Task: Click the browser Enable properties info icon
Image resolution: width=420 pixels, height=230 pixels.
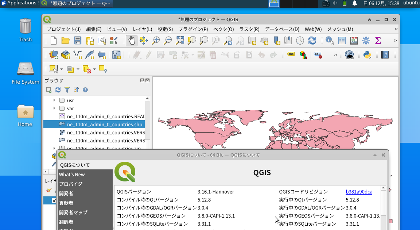Action: pos(85,90)
